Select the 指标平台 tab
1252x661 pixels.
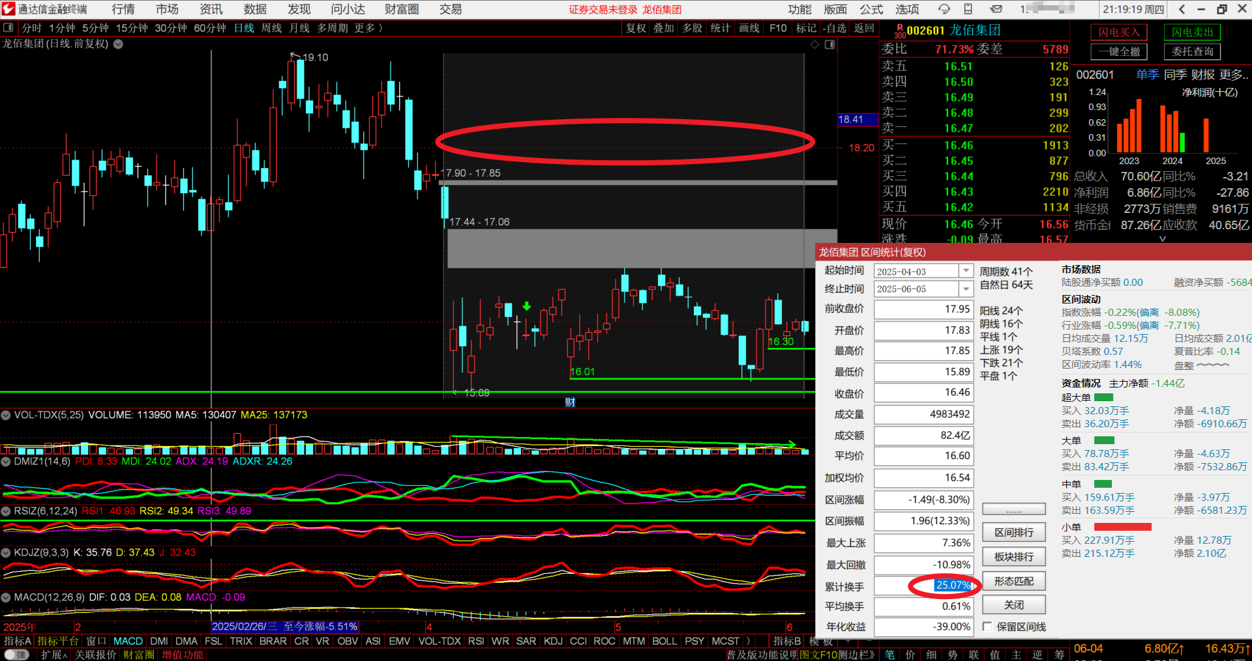57,641
